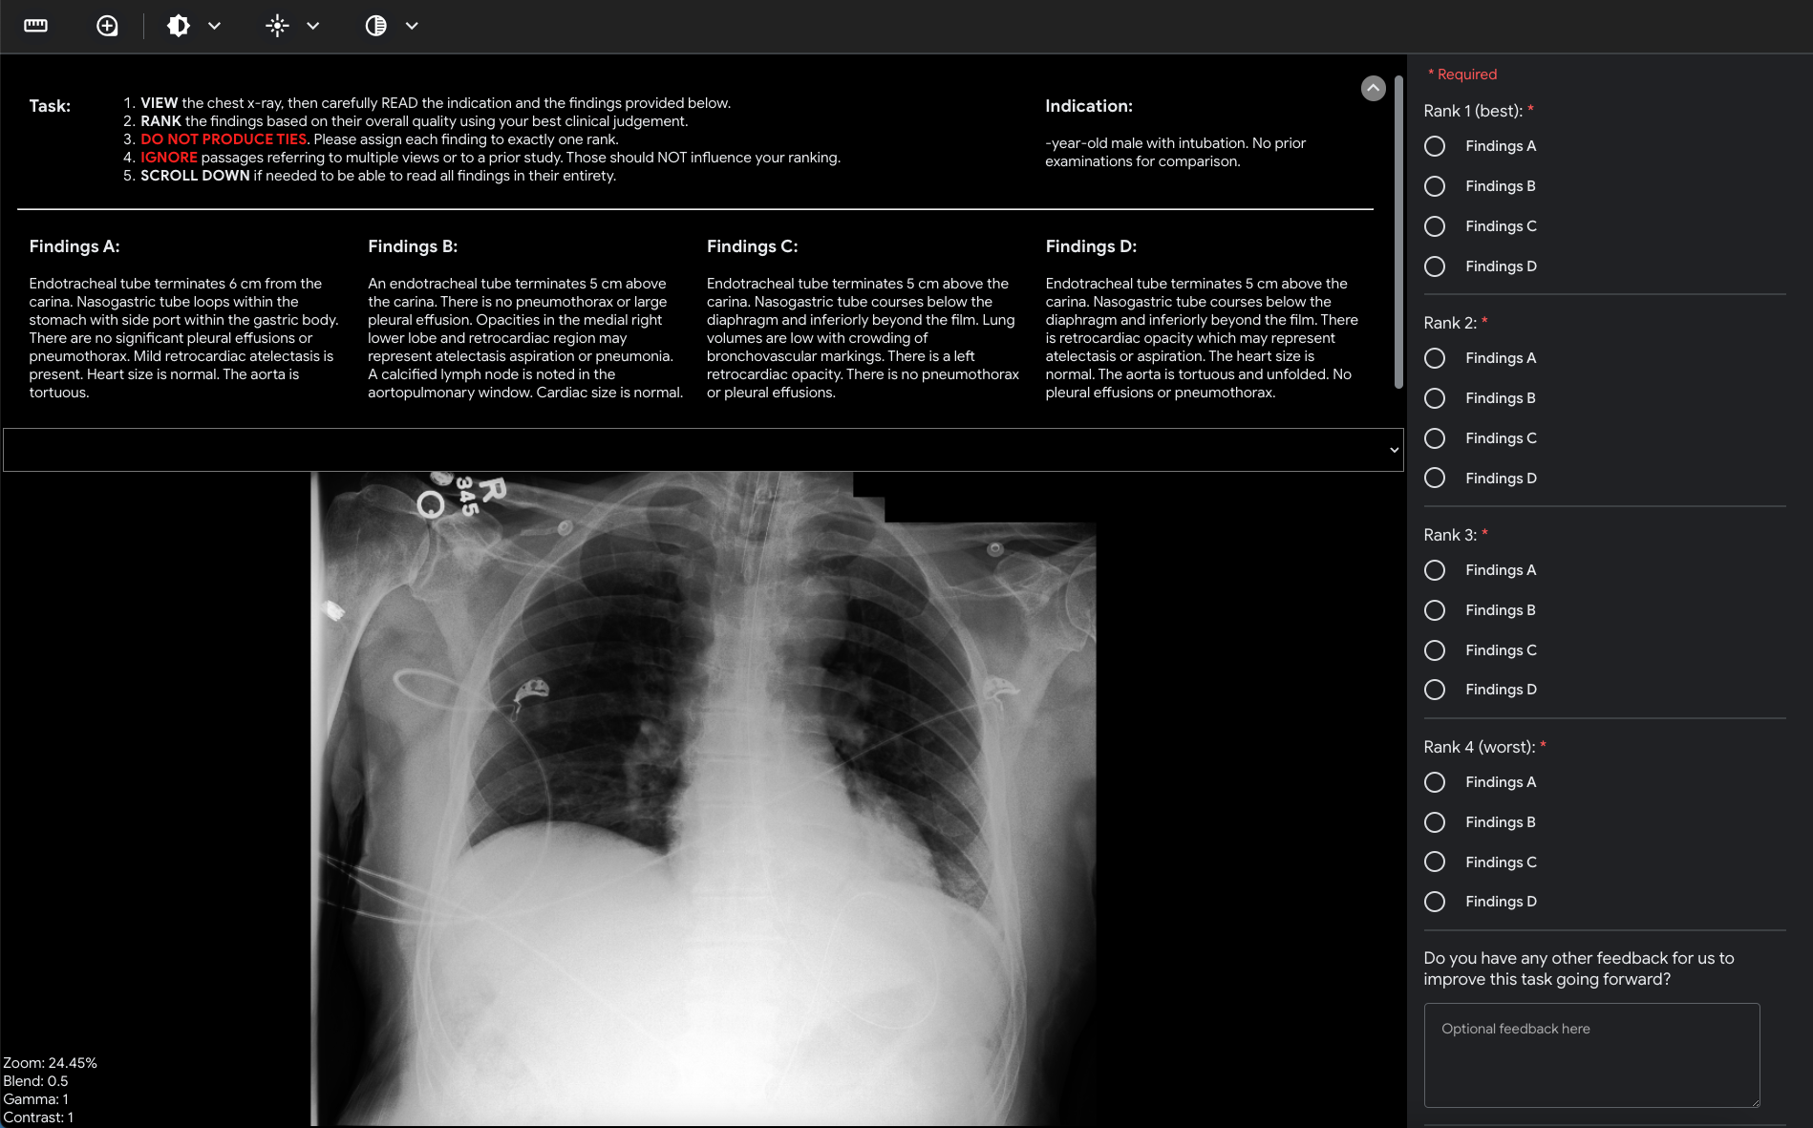Mark Findings A as Rank 4 worst
Viewport: 1813px width, 1128px height.
[1434, 781]
